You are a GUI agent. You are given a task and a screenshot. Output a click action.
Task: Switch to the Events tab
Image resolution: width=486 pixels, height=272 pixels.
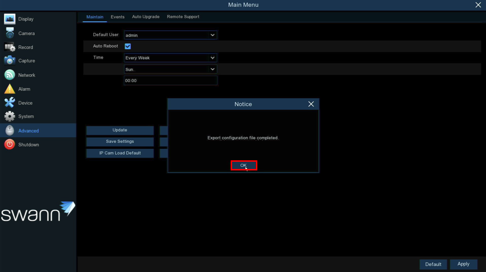118,17
